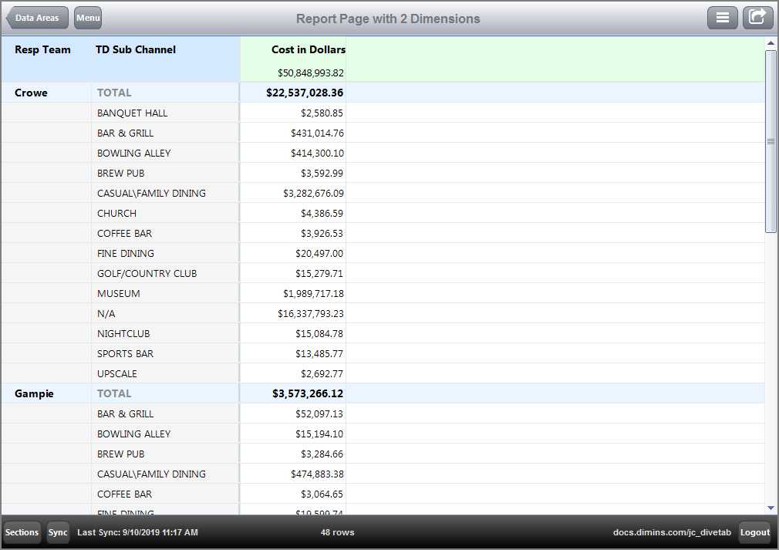Click the $4,386.59 value
Screen dimensions: 779x550
pyautogui.click(x=322, y=213)
